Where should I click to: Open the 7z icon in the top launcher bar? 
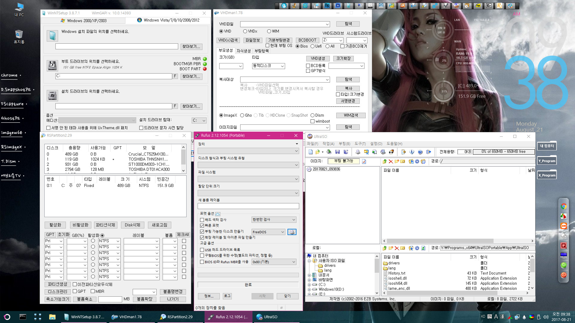pyautogui.click(x=489, y=5)
